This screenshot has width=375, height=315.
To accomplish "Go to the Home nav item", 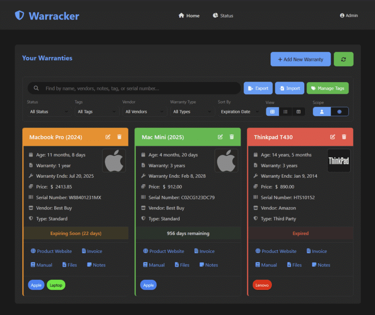I will pyautogui.click(x=189, y=16).
